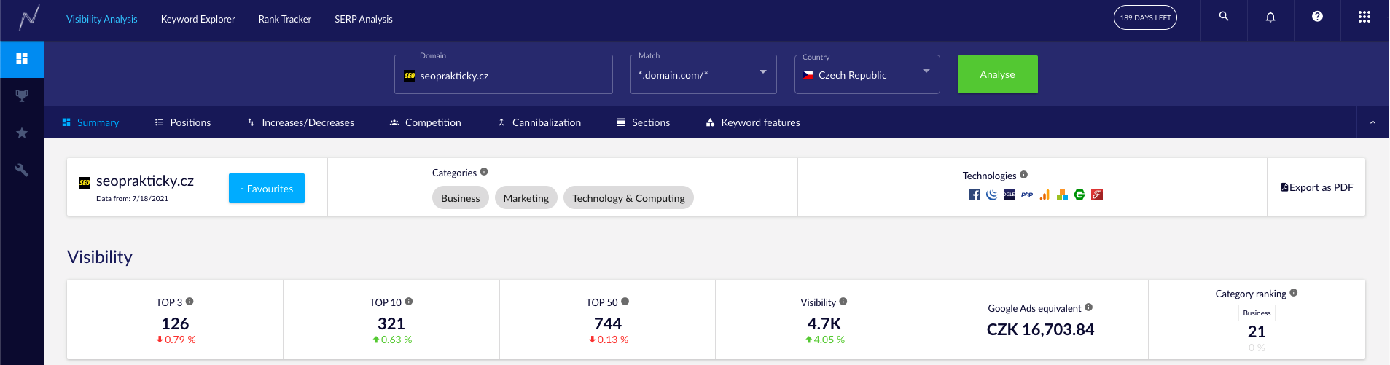The width and height of the screenshot is (1390, 365).
Task: Select the Competition tab
Action: [425, 122]
